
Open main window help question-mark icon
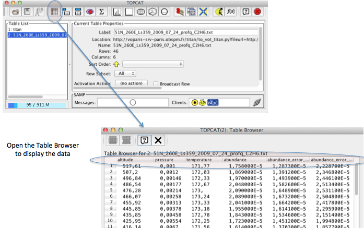tap(246, 12)
